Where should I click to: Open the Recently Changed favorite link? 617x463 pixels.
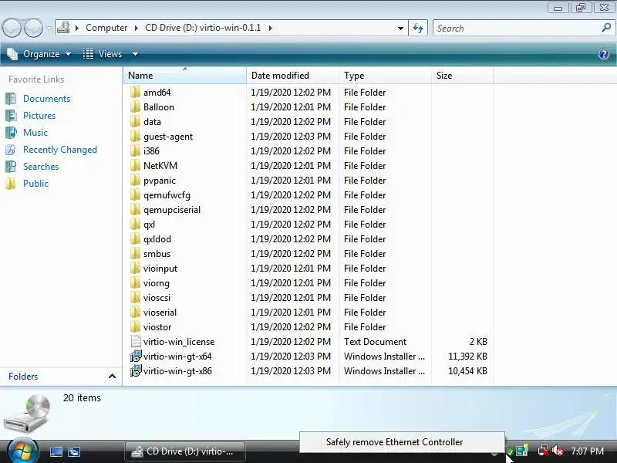click(60, 149)
